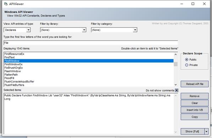The height and width of the screenshot is (138, 212).
Task: Select FixBrushOrgEx in the list
Action: click(x=89, y=68)
